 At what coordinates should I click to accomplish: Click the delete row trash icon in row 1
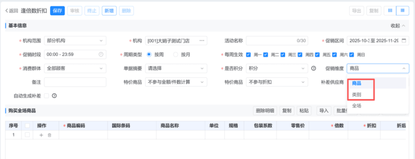pyautogui.click(x=49, y=135)
